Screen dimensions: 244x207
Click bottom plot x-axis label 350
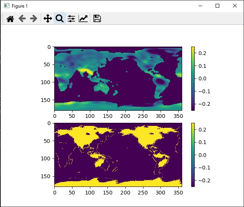pyautogui.click(x=178, y=193)
